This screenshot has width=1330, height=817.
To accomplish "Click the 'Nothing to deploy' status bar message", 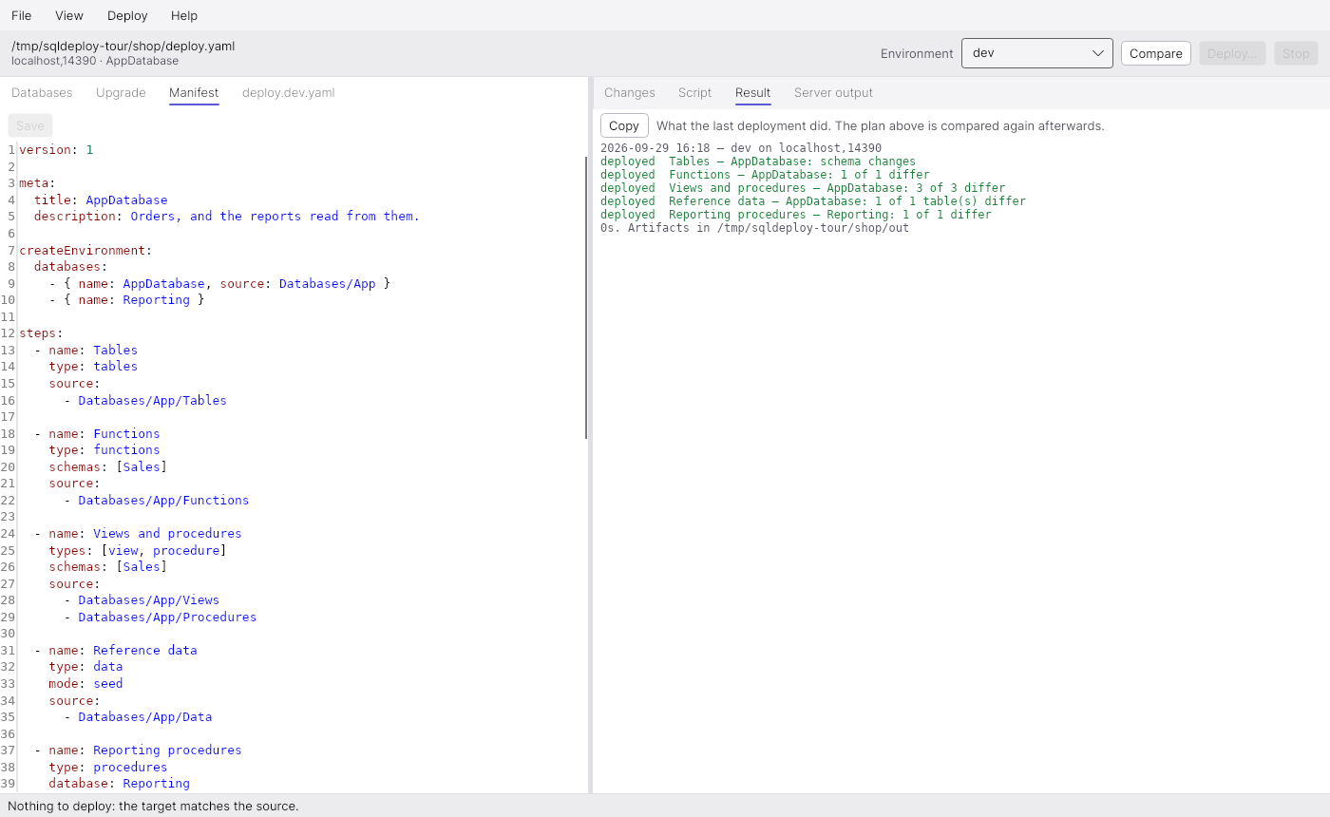I will coord(153,806).
